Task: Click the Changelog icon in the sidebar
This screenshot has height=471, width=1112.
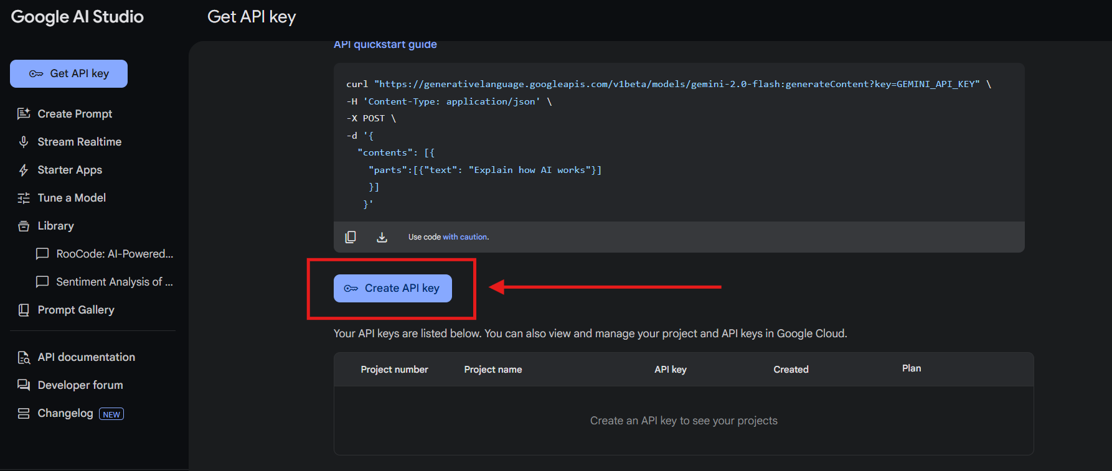Action: [24, 413]
